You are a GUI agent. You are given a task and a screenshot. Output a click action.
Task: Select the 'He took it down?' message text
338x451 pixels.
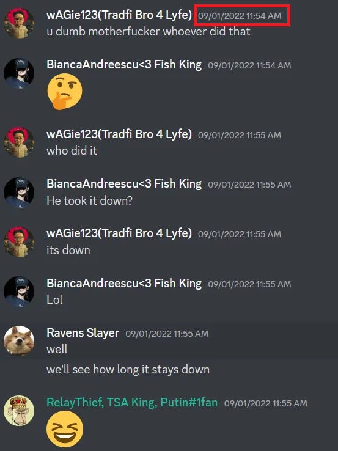(89, 200)
